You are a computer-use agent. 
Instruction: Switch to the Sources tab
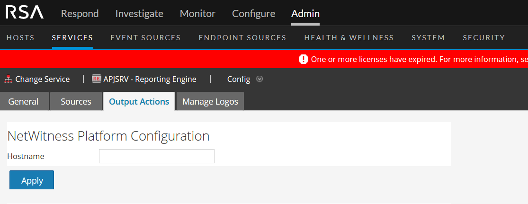point(76,101)
